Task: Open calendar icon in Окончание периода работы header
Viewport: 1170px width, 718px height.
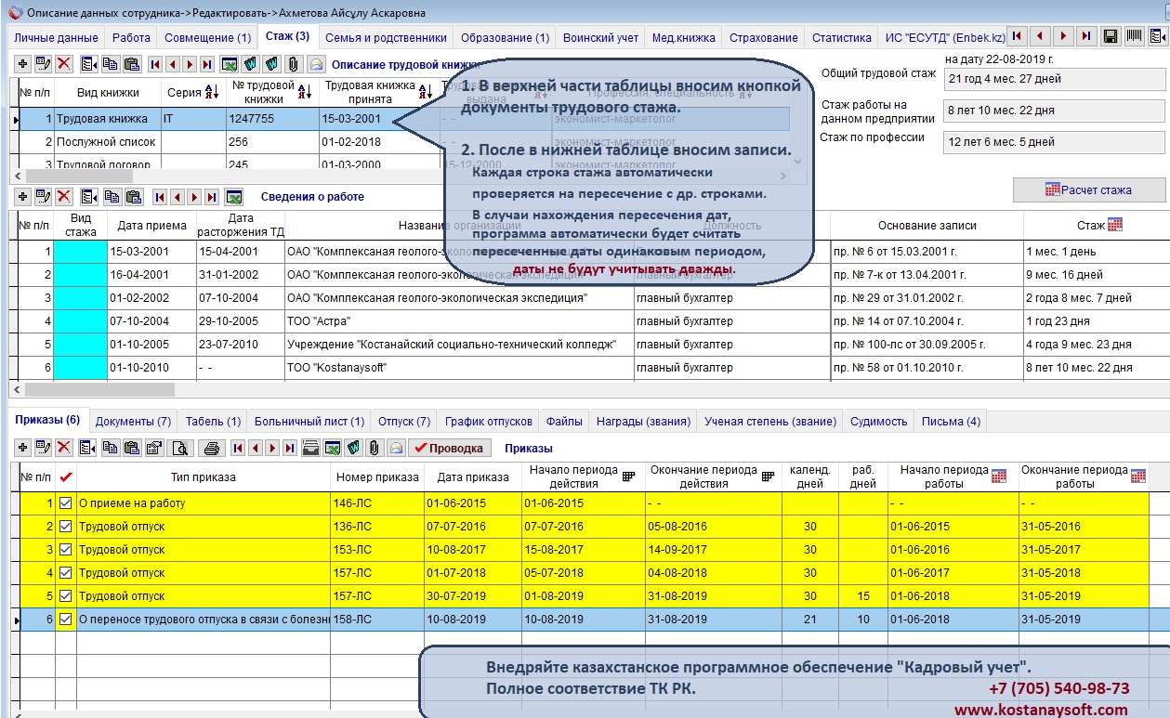Action: (1137, 476)
